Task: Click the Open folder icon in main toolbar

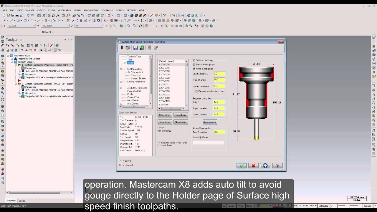Action: click(9, 15)
